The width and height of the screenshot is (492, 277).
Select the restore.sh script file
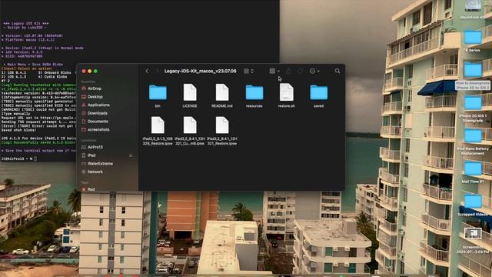(x=287, y=92)
